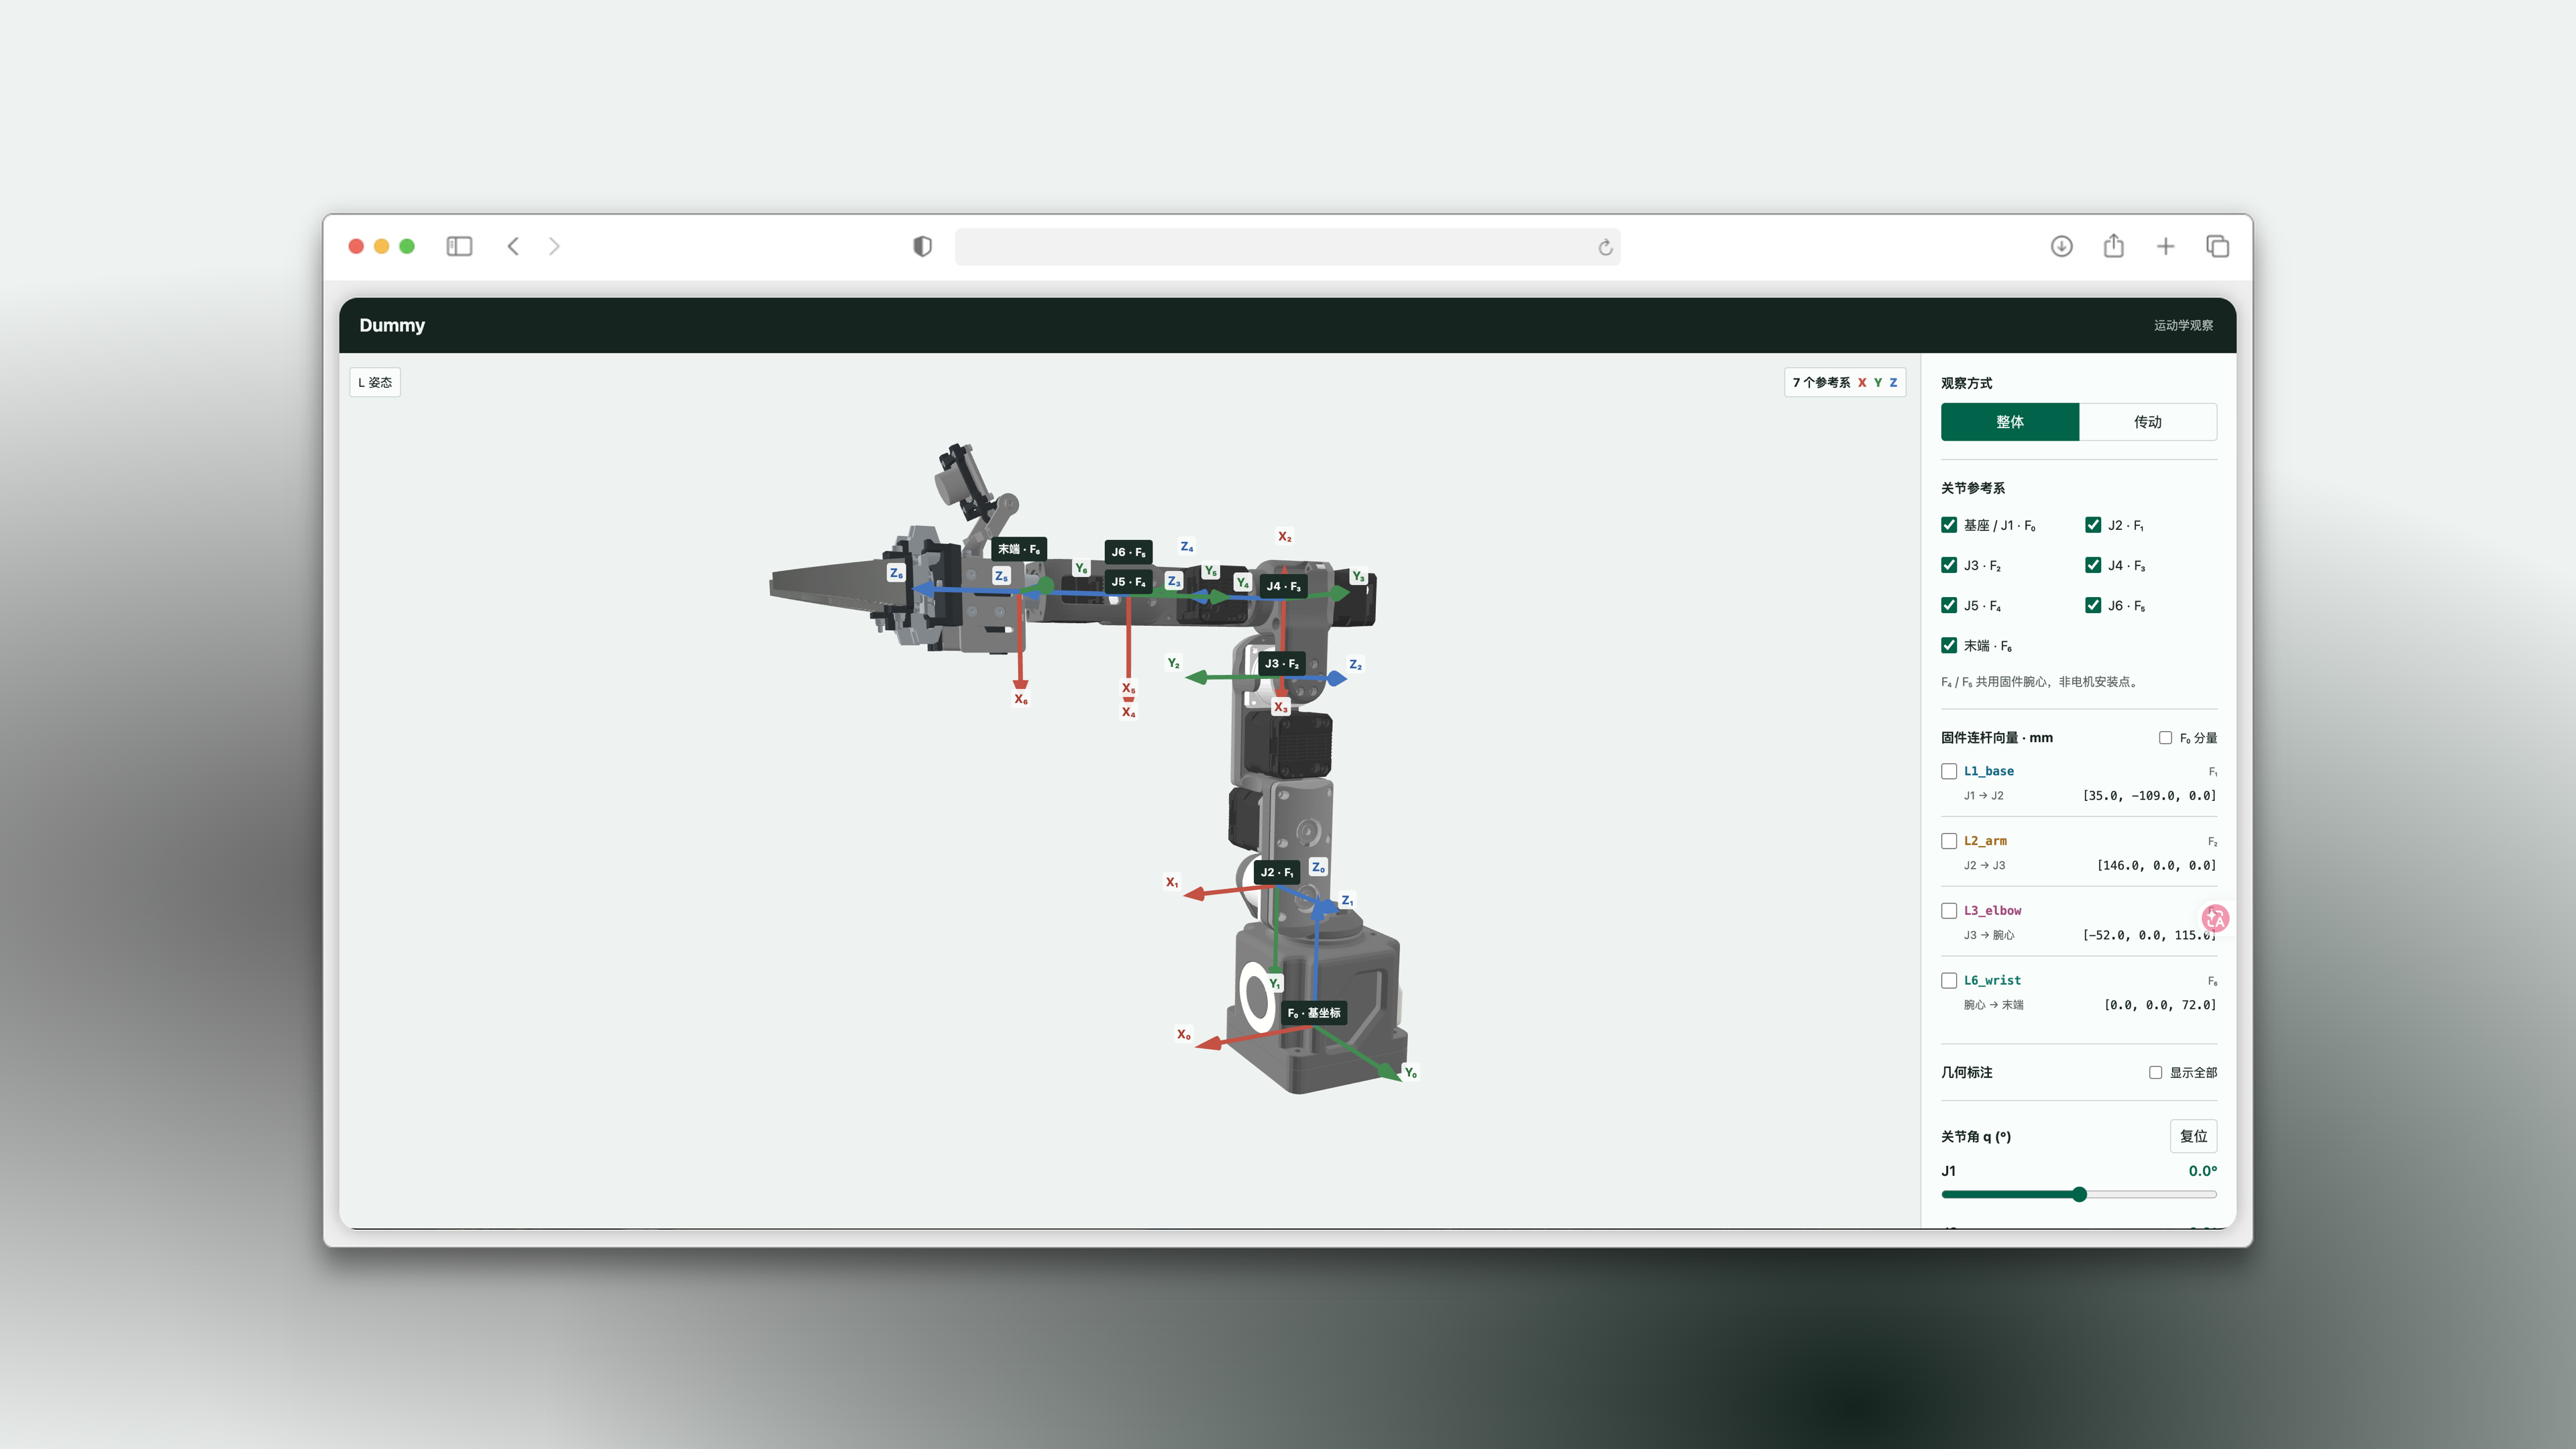Open a new tab with the plus icon
The image size is (2576, 1449).
click(2165, 246)
